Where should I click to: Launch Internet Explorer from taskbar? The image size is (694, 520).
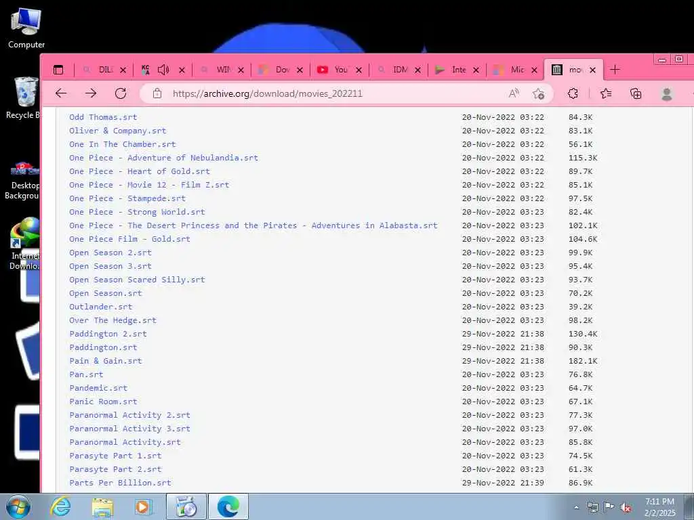pyautogui.click(x=60, y=506)
